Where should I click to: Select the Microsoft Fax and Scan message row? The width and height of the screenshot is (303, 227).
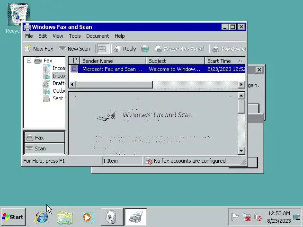pyautogui.click(x=157, y=69)
